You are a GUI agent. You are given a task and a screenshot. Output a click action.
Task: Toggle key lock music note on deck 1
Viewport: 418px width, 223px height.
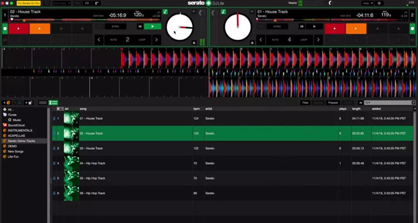point(165,12)
